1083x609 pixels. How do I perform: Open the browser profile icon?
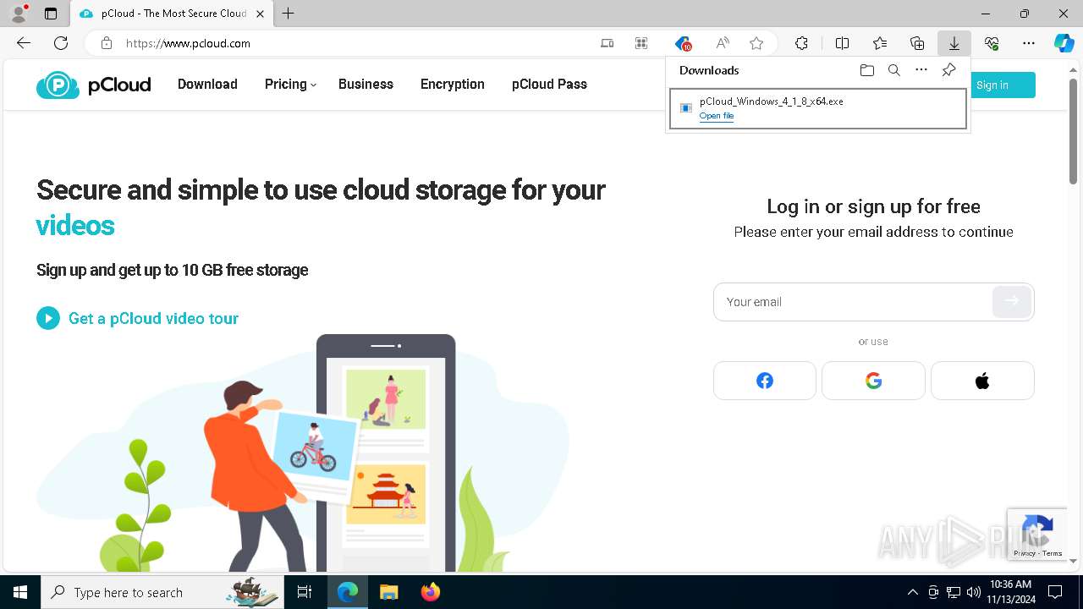[19, 14]
